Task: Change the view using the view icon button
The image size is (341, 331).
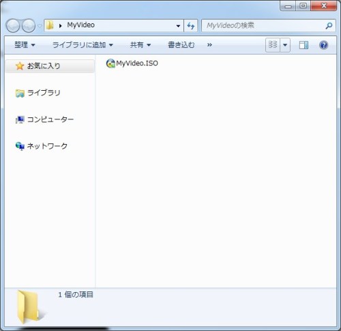Action: pos(273,45)
